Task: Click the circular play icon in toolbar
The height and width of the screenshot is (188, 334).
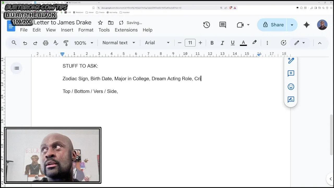Action: point(284,43)
